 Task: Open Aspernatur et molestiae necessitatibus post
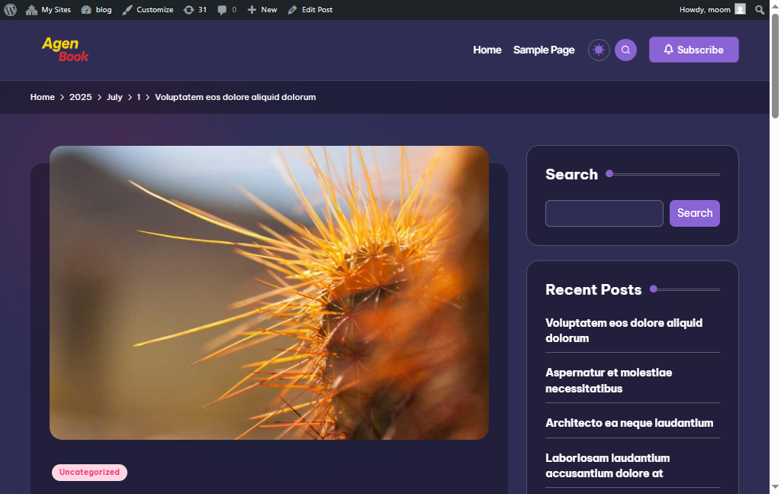click(608, 380)
